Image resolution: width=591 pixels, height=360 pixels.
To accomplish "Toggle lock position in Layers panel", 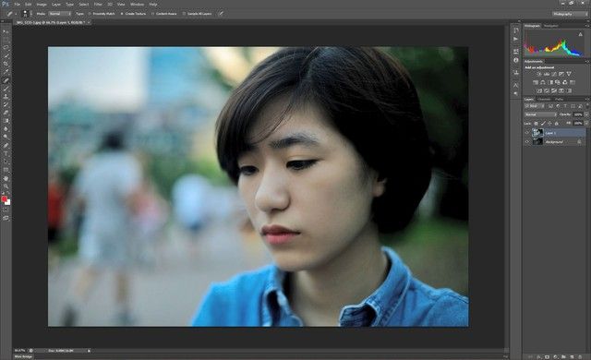I will point(549,124).
